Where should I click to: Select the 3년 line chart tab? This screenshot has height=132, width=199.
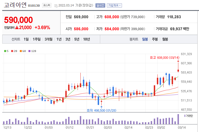pyautogui.click(x=68, y=39)
